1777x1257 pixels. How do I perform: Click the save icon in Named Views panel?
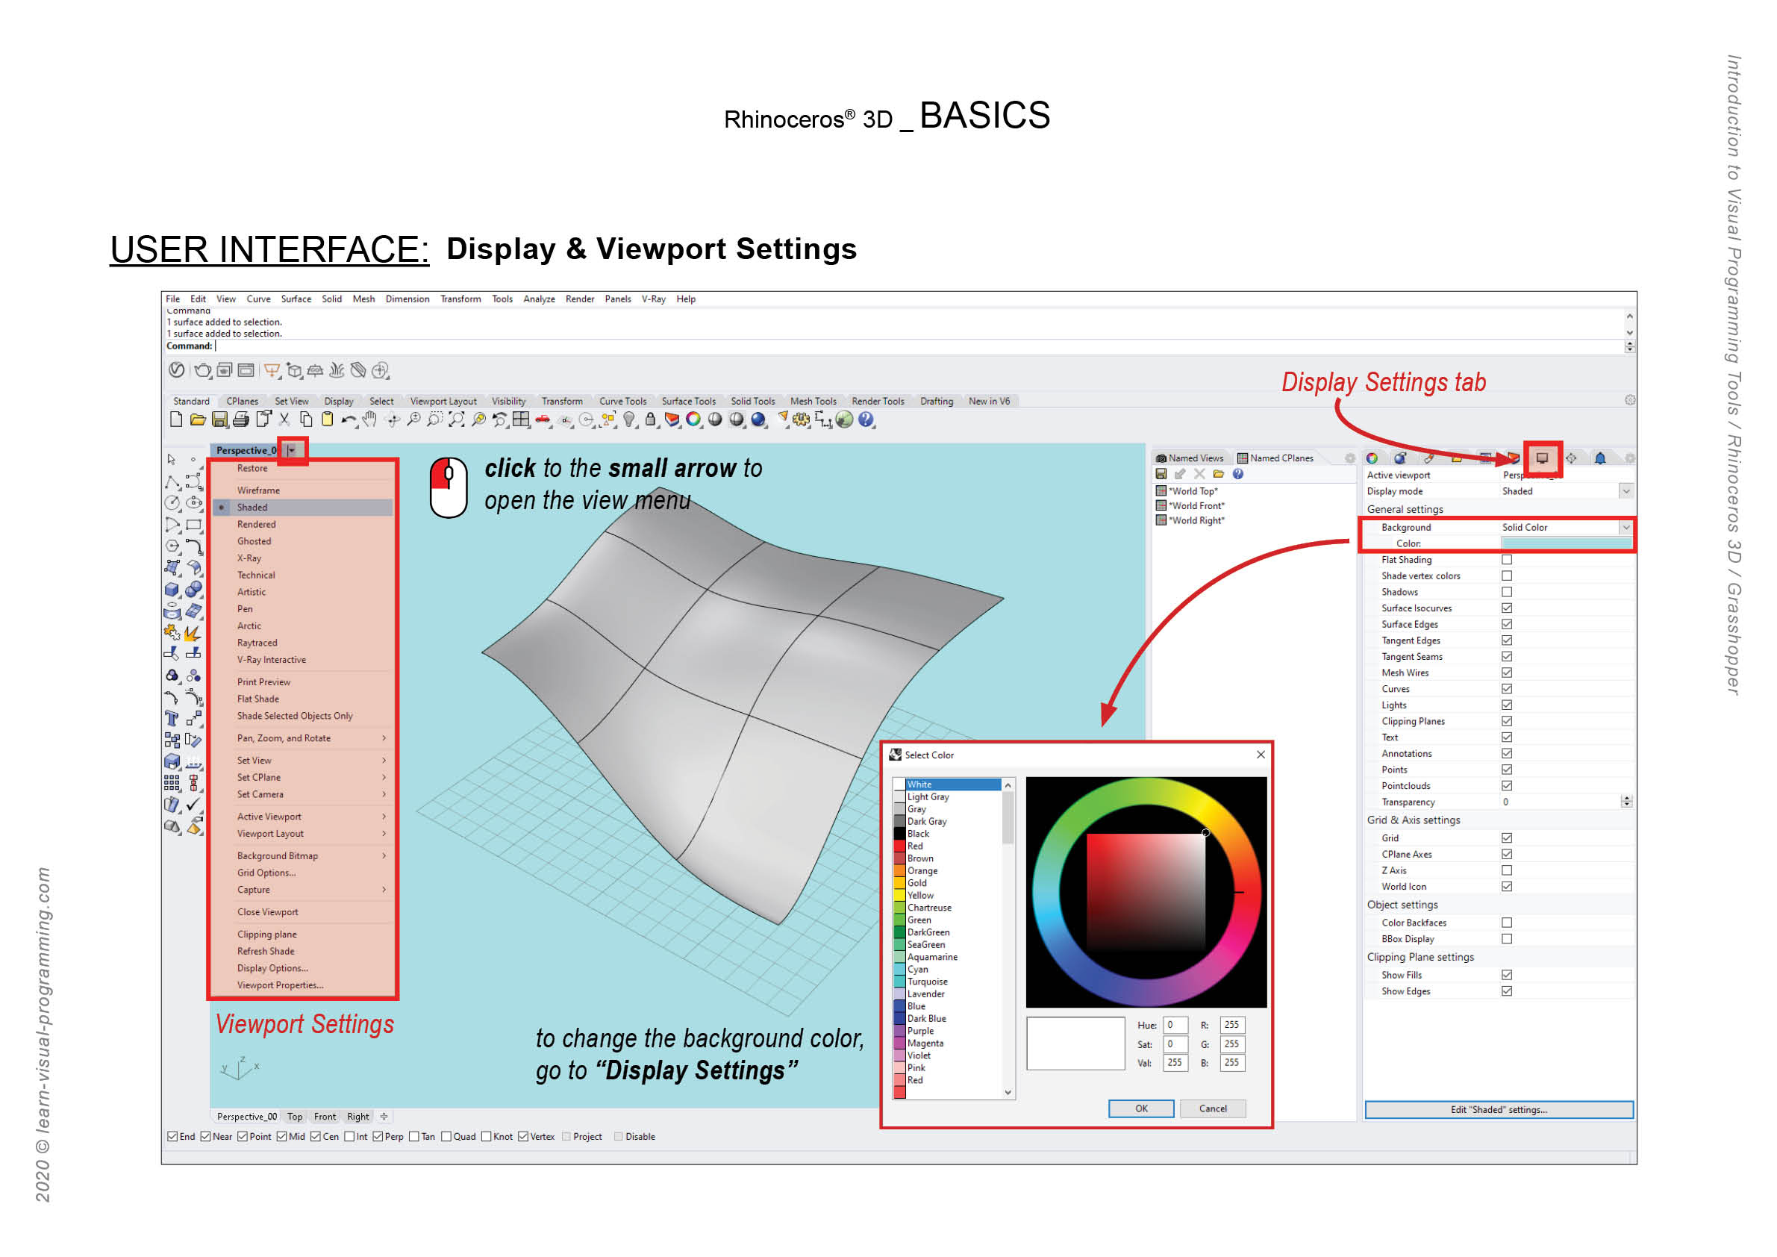(1162, 475)
